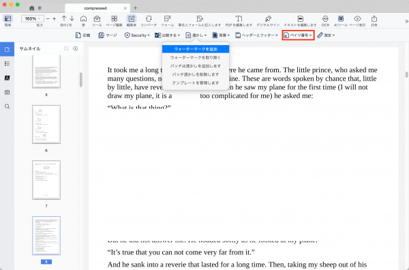
Task: Go to next page with down arrow
Action: [x=72, y=18]
